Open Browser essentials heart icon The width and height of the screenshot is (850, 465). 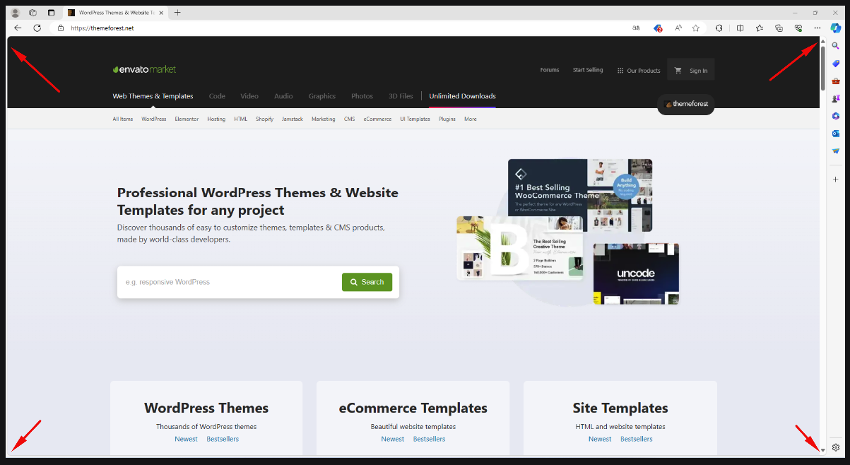tap(798, 28)
